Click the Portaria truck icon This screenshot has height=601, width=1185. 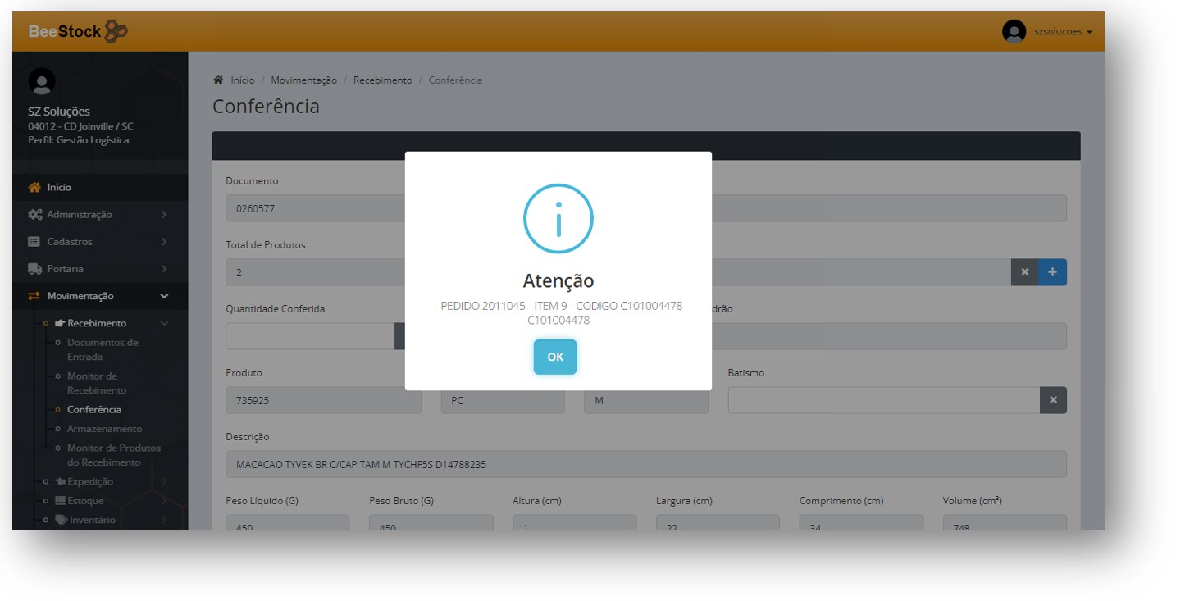(34, 269)
